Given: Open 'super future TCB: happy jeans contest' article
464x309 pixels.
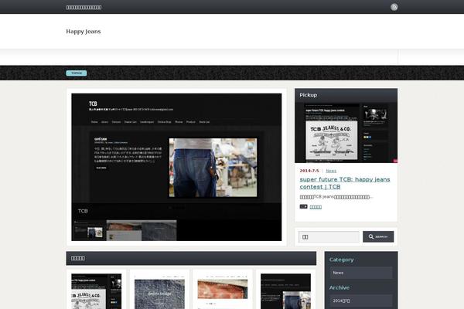Looking at the screenshot, I should pyautogui.click(x=345, y=183).
